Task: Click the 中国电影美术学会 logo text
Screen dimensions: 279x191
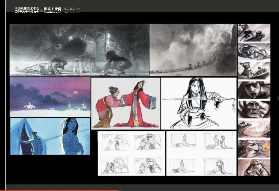Action: coord(27,9)
